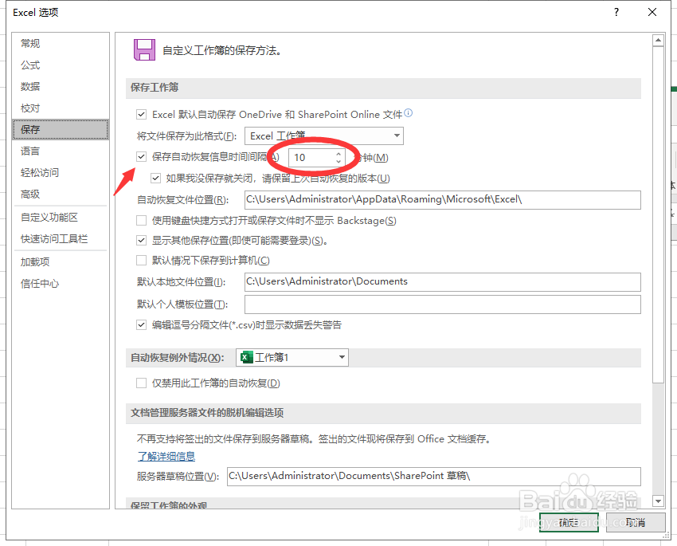
Task: Click the scrollbar down arrow in the options pane
Action: tap(658, 501)
